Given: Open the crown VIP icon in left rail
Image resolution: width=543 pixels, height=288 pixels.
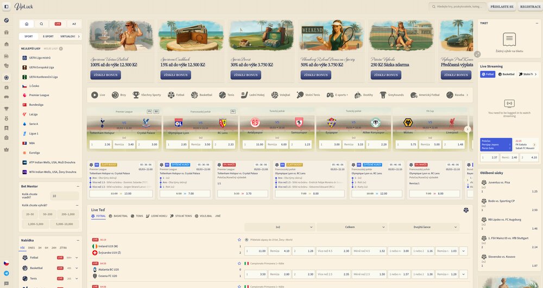Looking at the screenshot, I should tap(6, 150).
